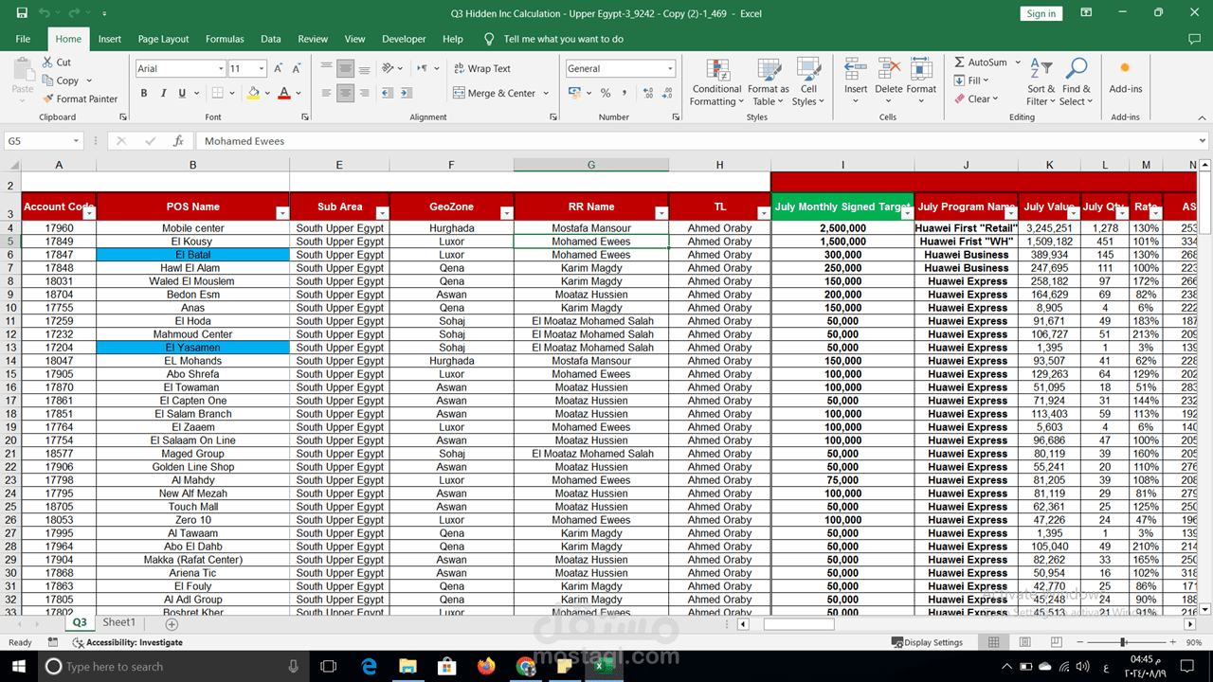Screen dimensions: 1213x682
Task: Open the filter dropdown on TL header
Action: pos(764,213)
